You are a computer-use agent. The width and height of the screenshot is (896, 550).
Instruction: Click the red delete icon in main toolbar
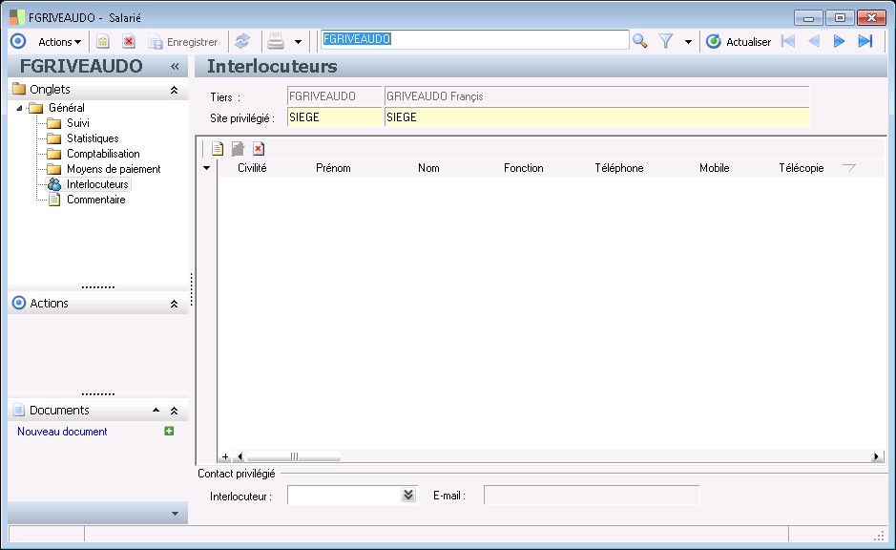coord(129,41)
